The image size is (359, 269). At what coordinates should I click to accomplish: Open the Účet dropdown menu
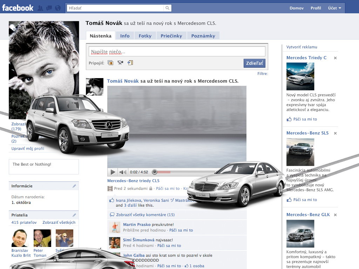(x=334, y=8)
